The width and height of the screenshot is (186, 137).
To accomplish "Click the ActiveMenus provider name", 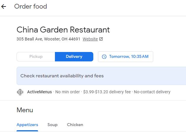I will [x=39, y=92].
